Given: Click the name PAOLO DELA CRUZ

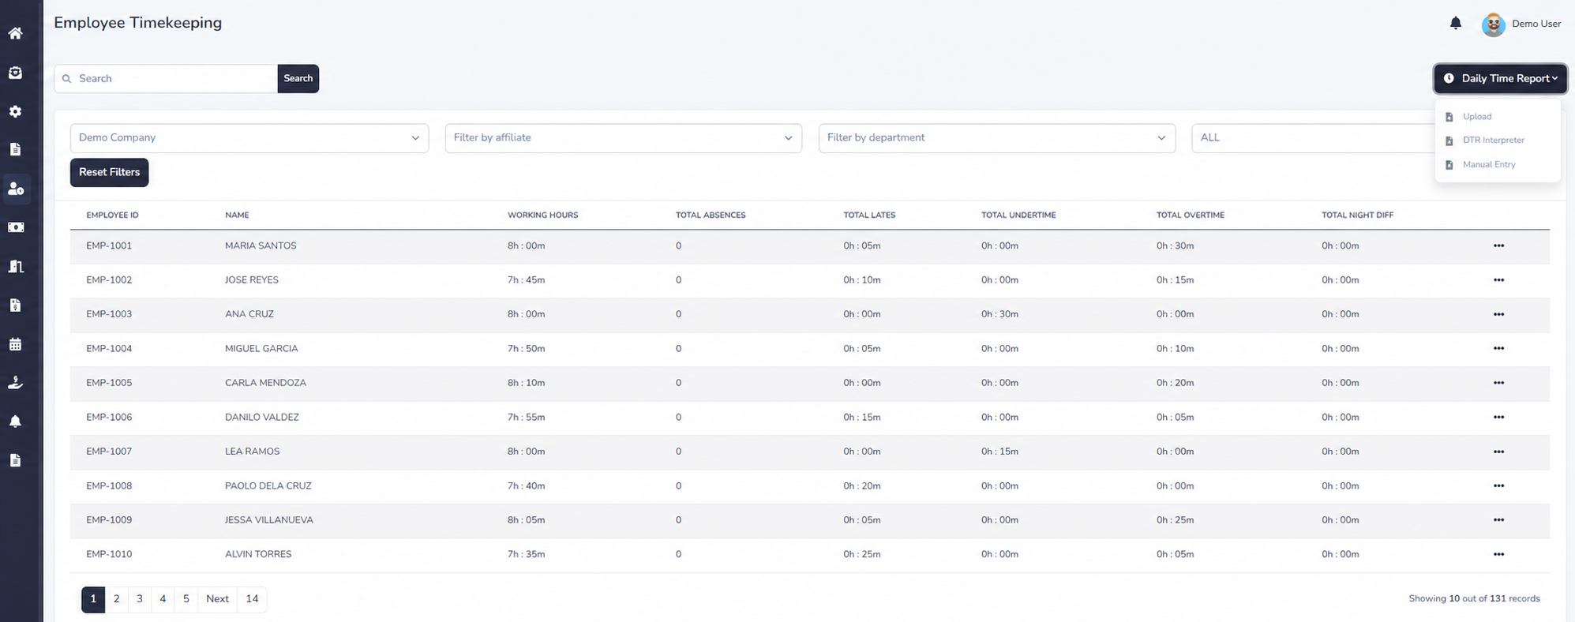Looking at the screenshot, I should pos(268,485).
